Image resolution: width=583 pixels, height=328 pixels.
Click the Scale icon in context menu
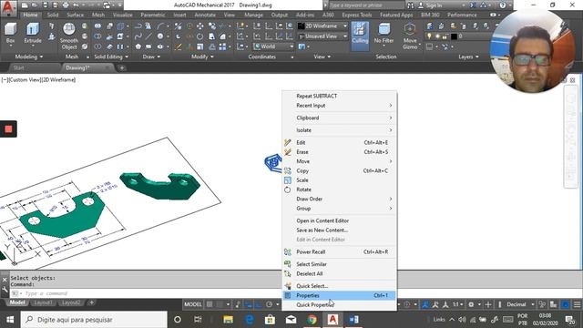288,180
